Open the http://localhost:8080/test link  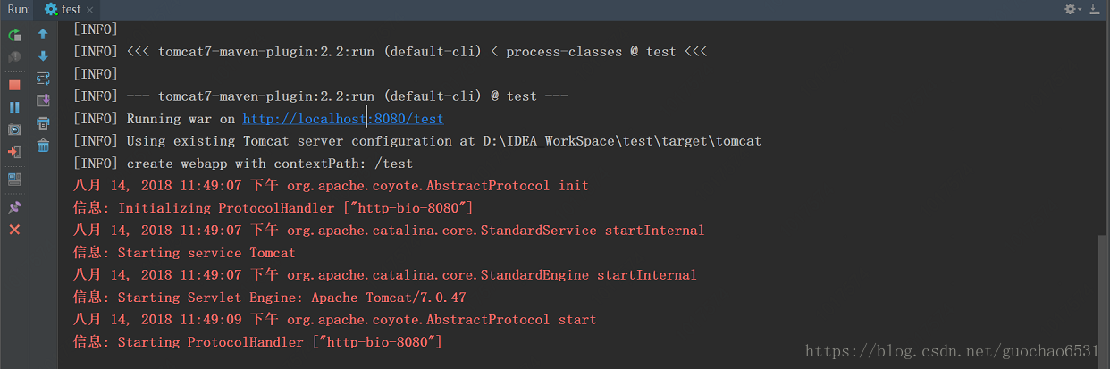(343, 119)
